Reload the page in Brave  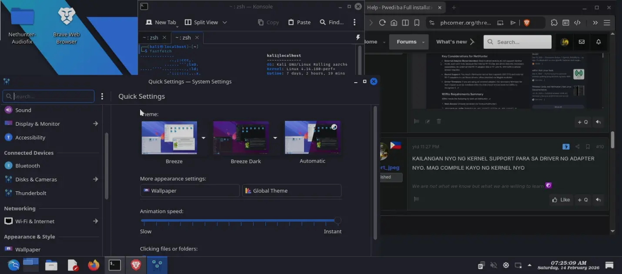coord(382,23)
